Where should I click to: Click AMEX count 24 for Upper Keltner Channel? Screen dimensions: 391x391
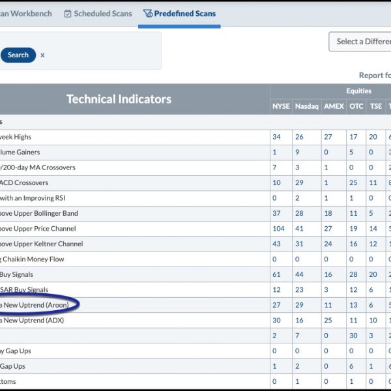click(x=328, y=244)
